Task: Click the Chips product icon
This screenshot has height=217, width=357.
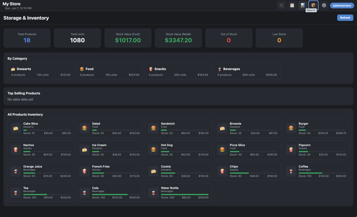Action: pyautogui.click(x=222, y=171)
